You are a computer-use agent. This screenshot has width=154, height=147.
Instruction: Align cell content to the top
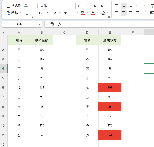click(x=117, y=6)
